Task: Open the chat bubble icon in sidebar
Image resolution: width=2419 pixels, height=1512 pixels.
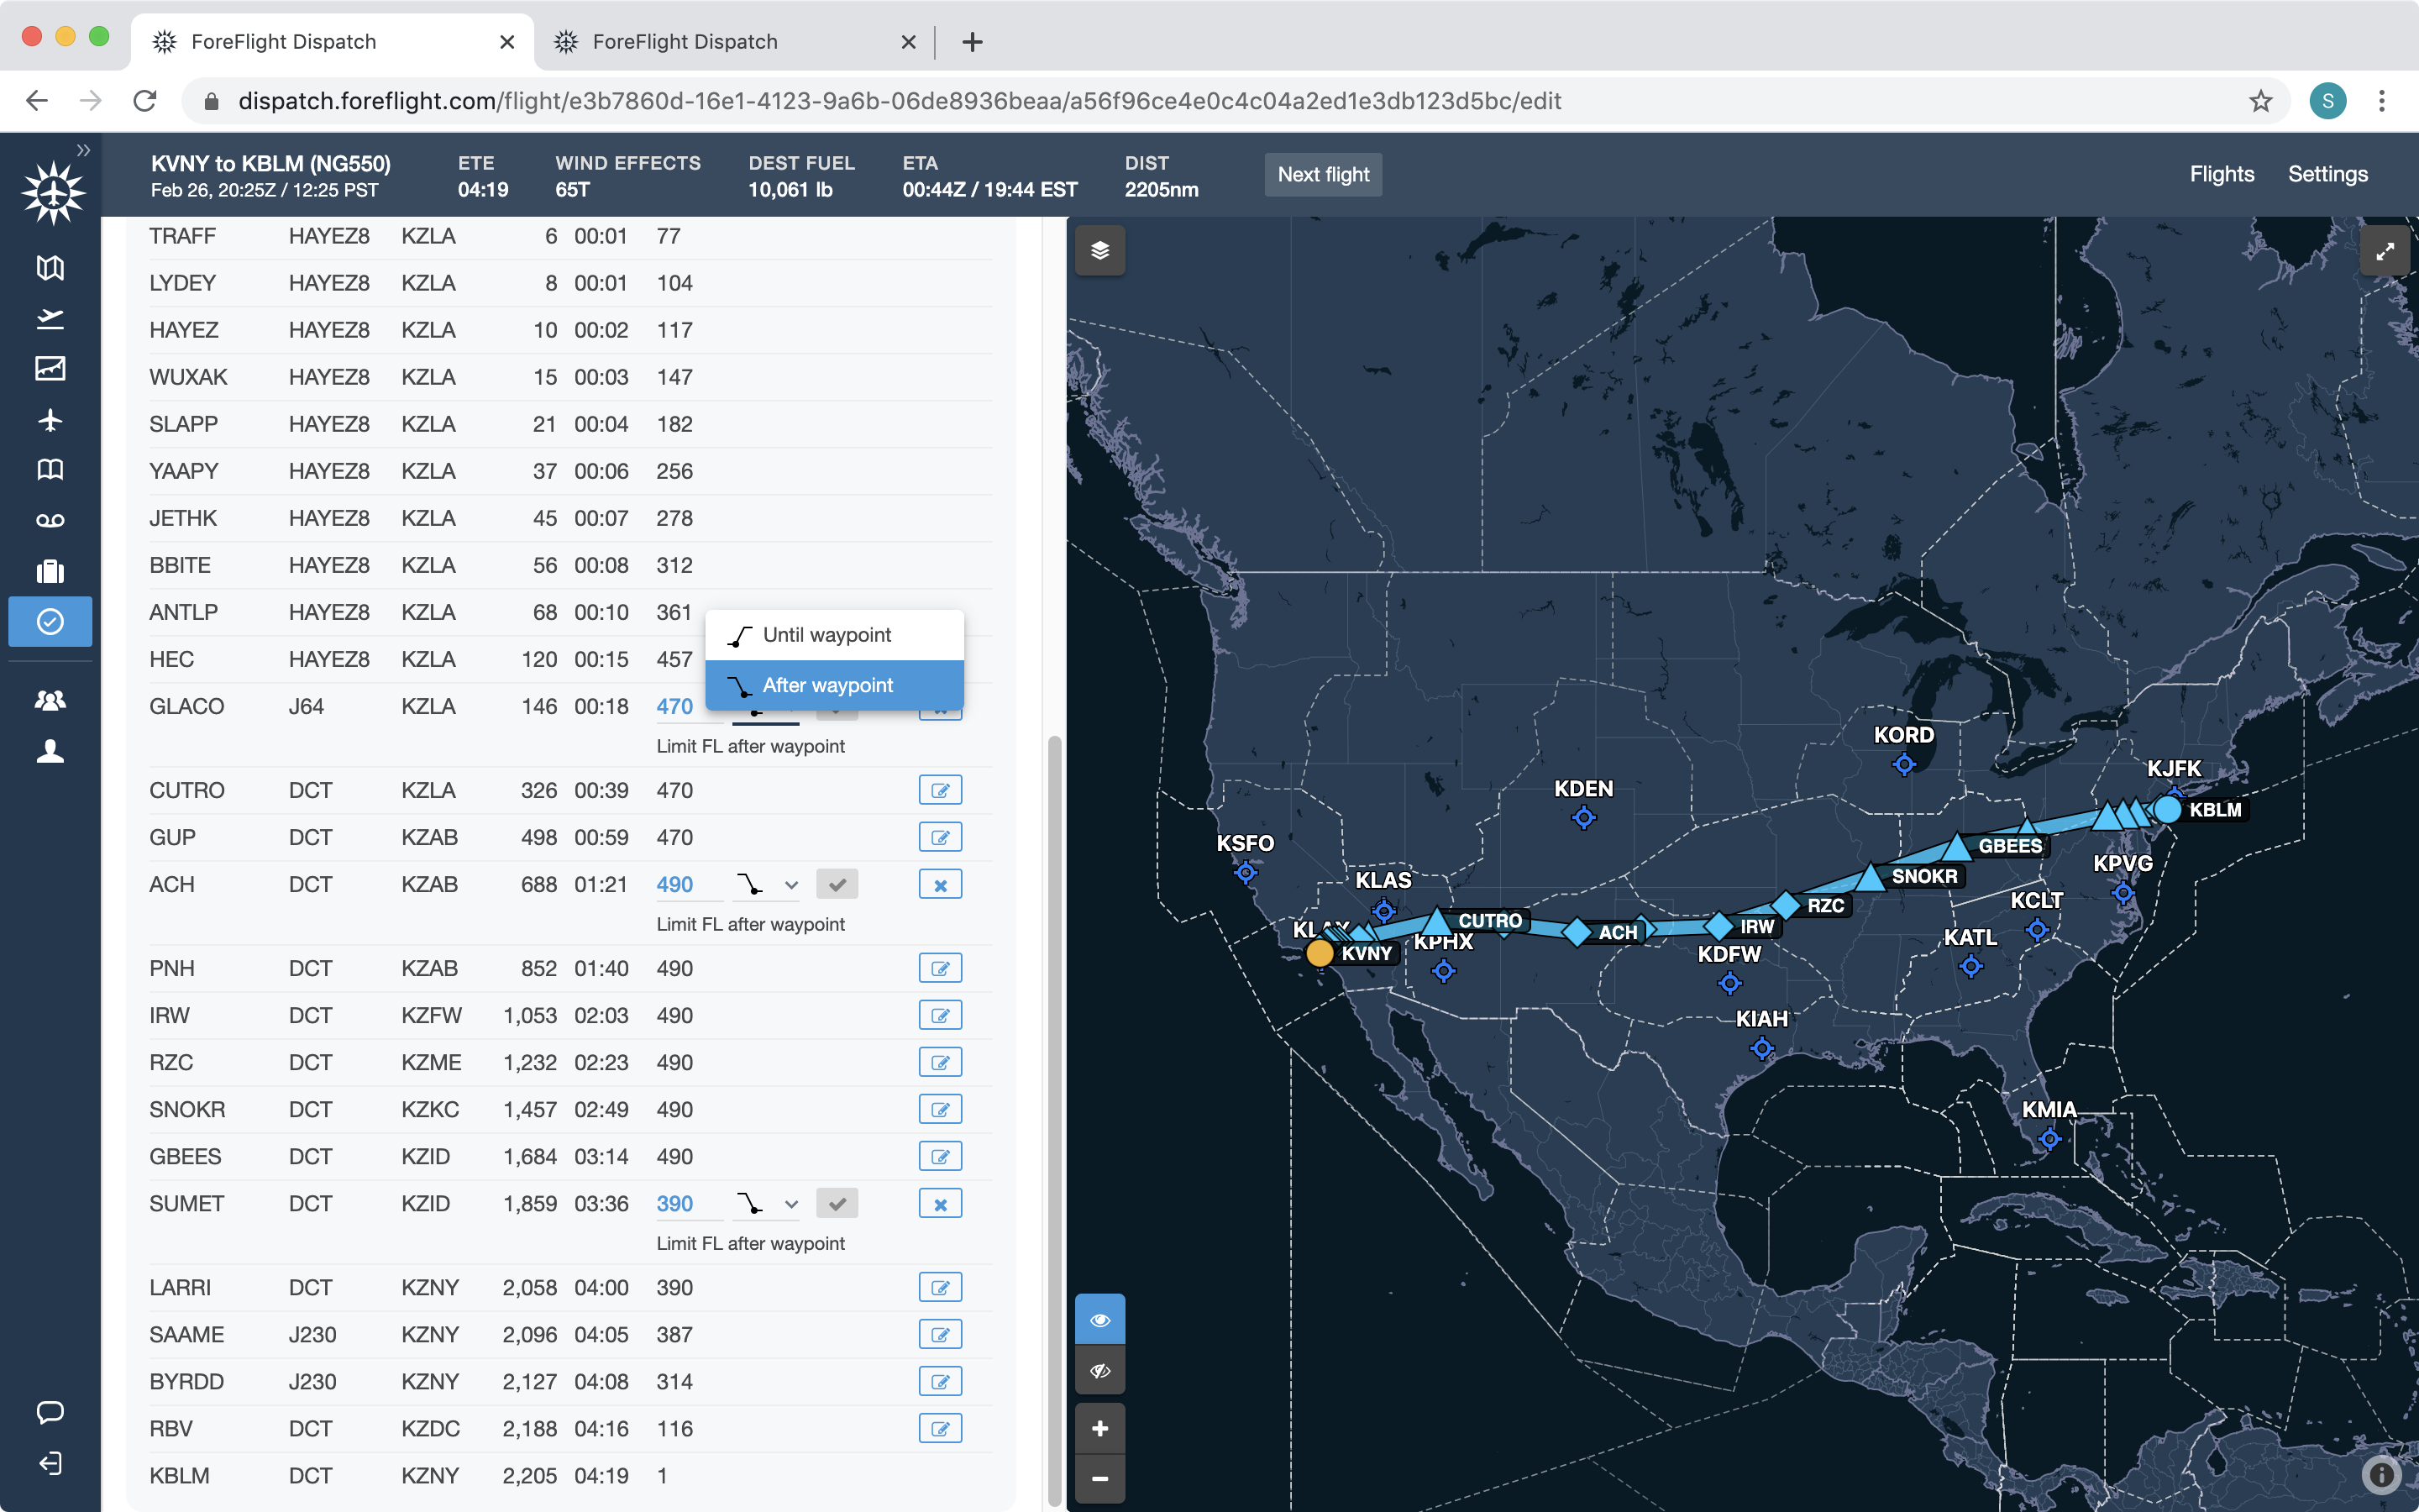Action: click(50, 1412)
